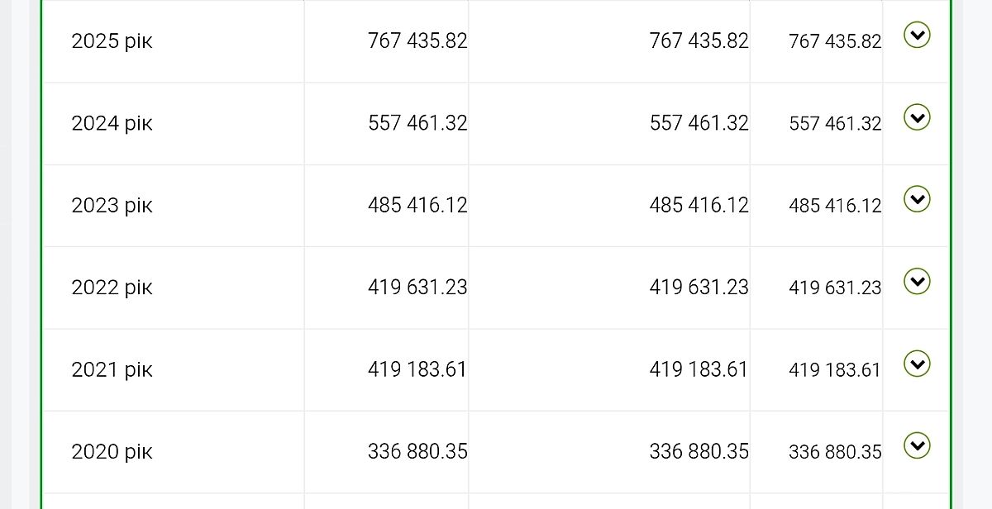The image size is (992, 509).
Task: Click 419 183.61 amount nearest the 2021 chevron
Action: pyautogui.click(x=835, y=370)
